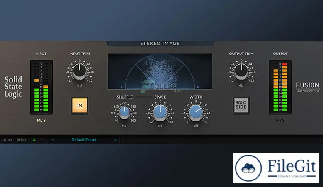Image resolution: width=323 pixels, height=187 pixels.
Task: Click the OUTPUT TRIM label
Action: pyautogui.click(x=241, y=54)
